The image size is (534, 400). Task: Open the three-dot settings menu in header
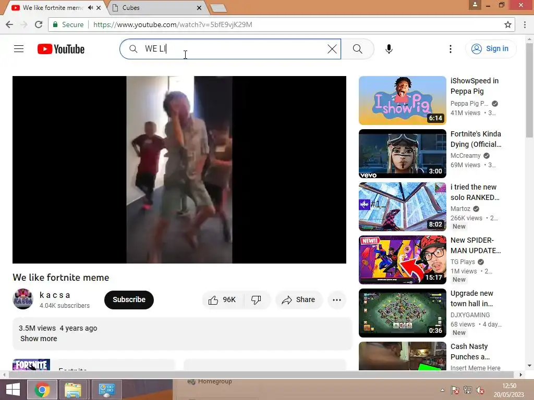[450, 49]
